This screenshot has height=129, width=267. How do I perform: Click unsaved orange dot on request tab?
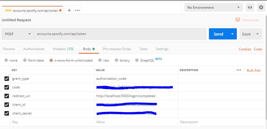(60, 11)
